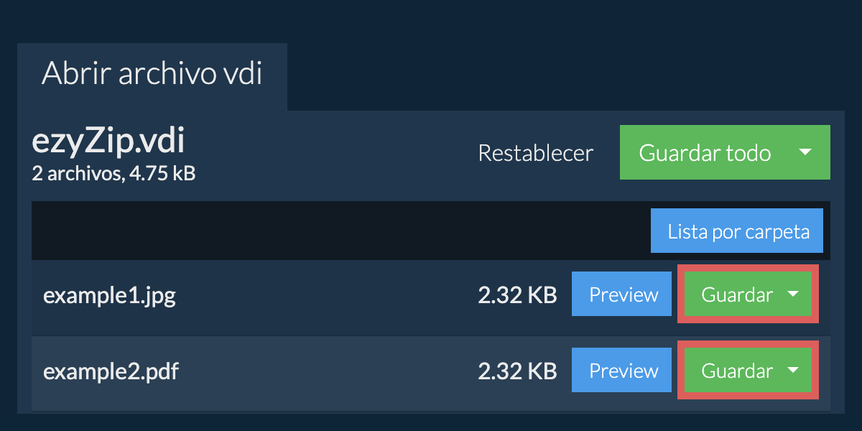This screenshot has height=431, width=862.
Task: Open the Guardar todo dropdown arrow
Action: pos(805,152)
